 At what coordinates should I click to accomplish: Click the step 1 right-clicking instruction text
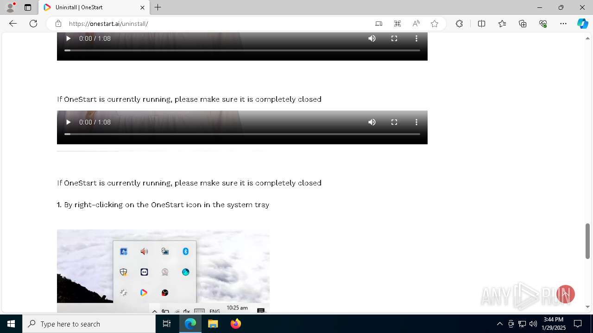(163, 204)
